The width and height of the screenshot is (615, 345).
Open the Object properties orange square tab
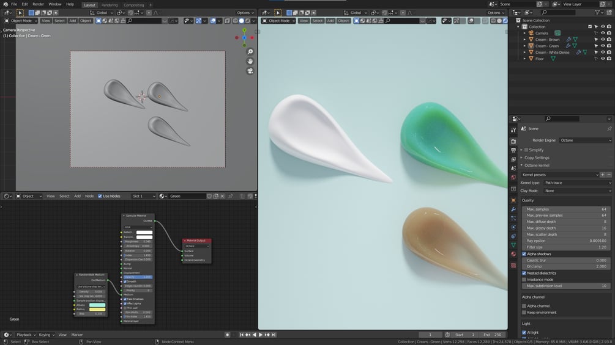513,200
